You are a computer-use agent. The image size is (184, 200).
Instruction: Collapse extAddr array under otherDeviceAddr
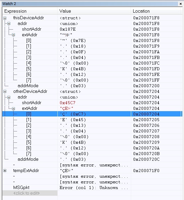(x=13, y=108)
